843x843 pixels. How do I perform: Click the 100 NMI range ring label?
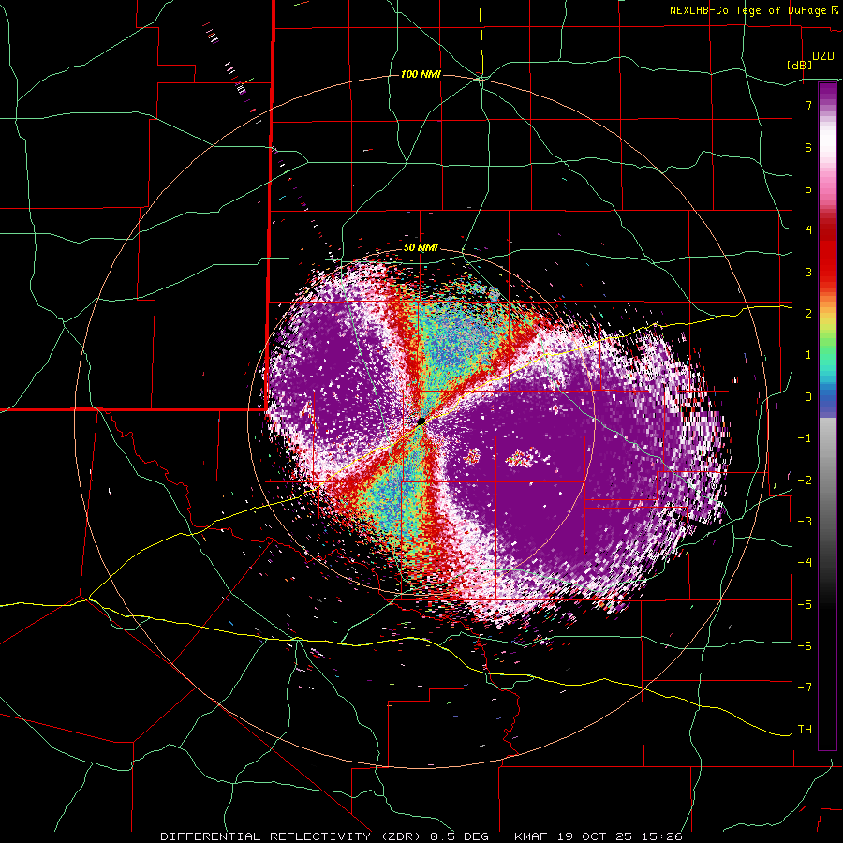tap(421, 74)
